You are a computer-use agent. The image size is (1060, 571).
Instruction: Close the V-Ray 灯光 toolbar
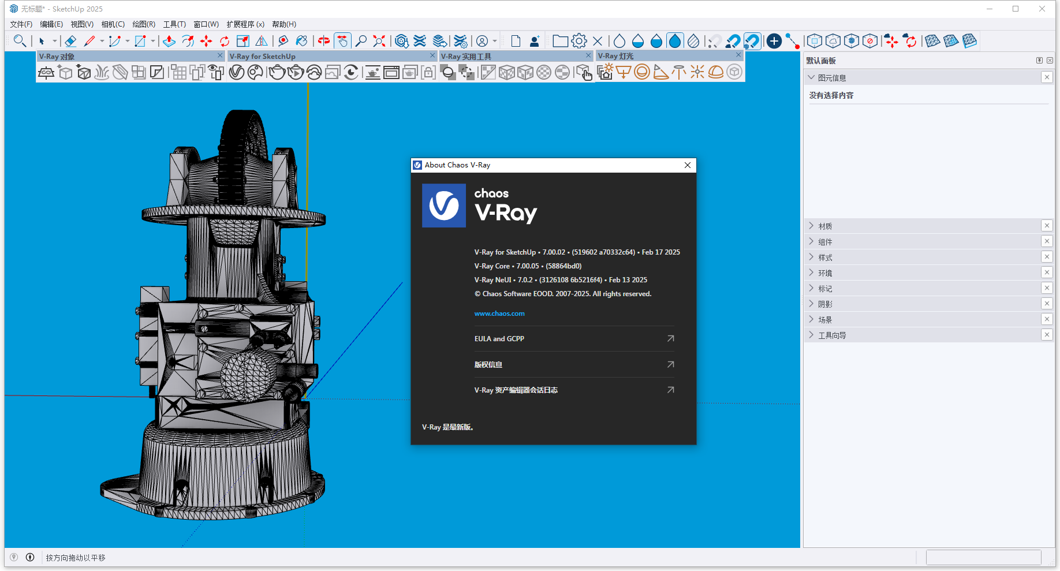coord(738,55)
